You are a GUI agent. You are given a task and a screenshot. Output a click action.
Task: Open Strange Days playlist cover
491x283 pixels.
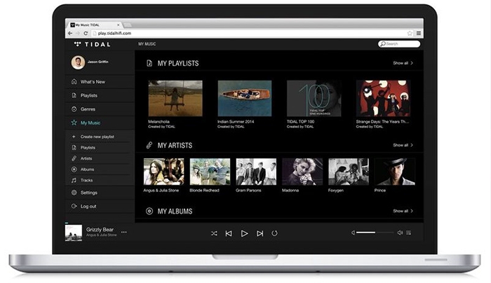click(383, 99)
